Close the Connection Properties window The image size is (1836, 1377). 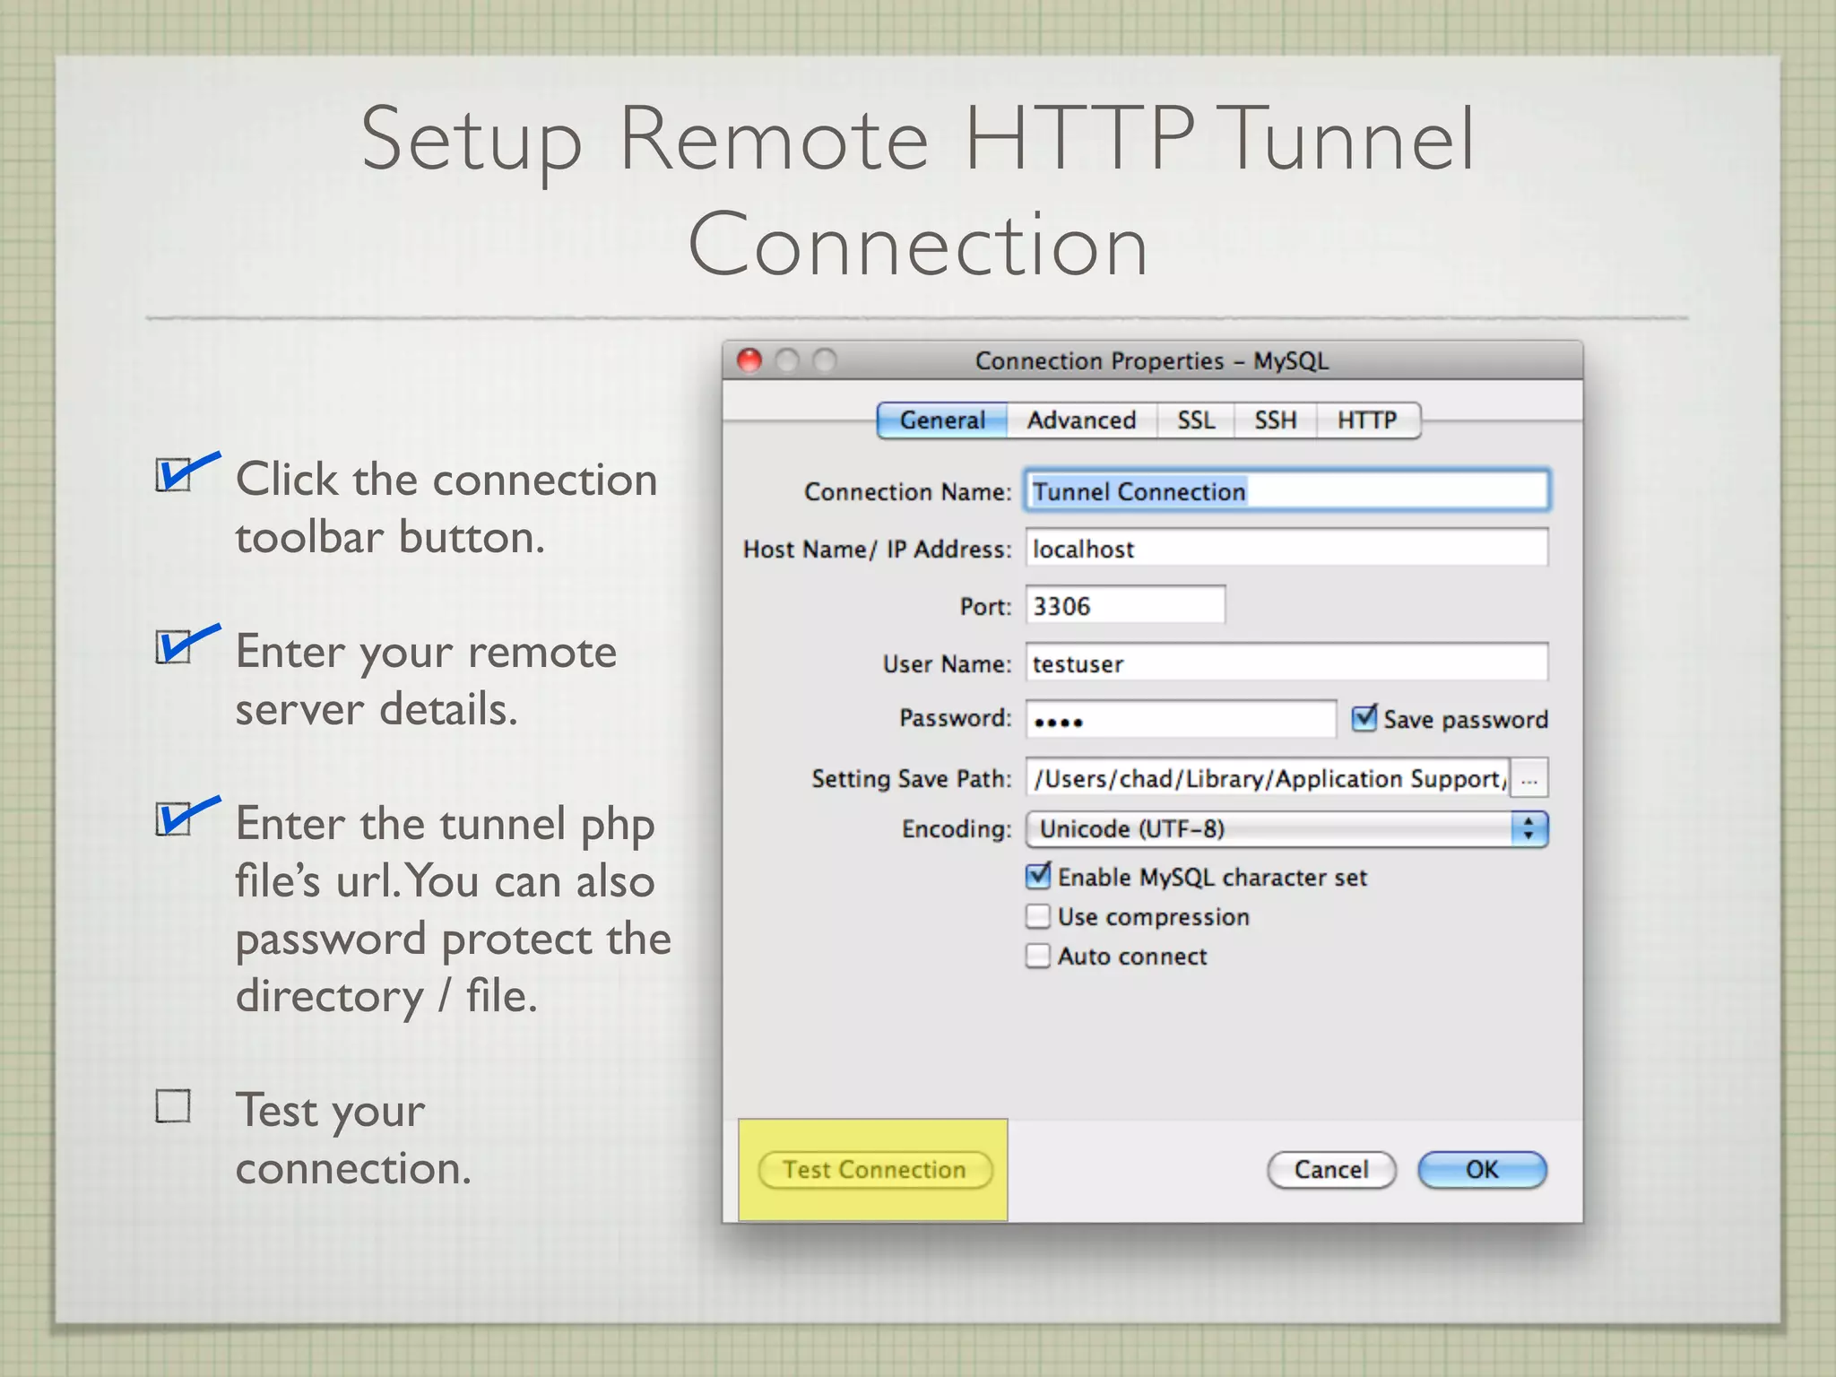(749, 360)
